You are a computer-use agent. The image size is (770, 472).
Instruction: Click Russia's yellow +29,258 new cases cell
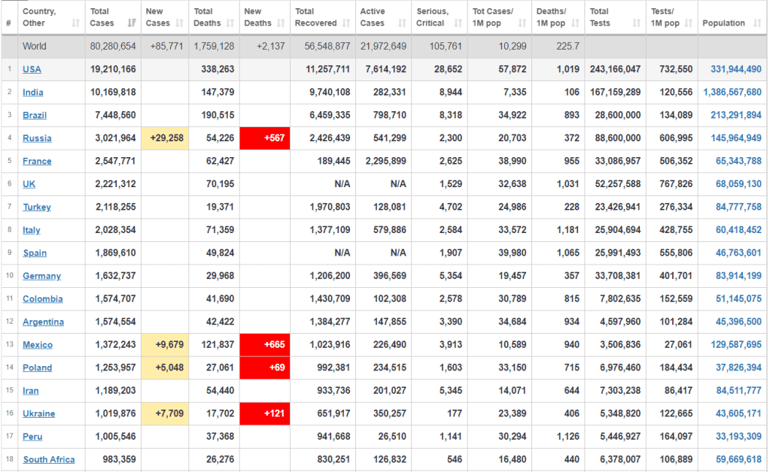[x=165, y=138]
